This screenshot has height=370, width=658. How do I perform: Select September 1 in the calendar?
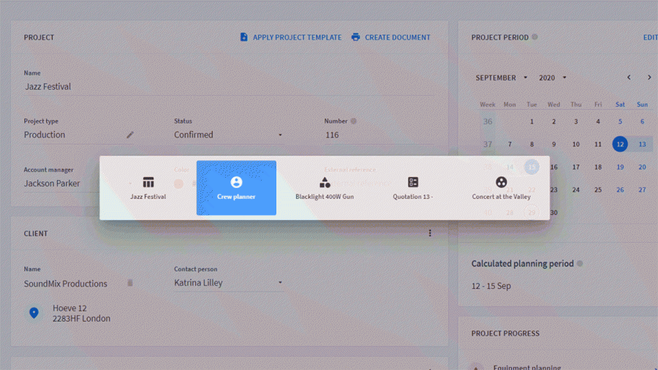pyautogui.click(x=532, y=121)
